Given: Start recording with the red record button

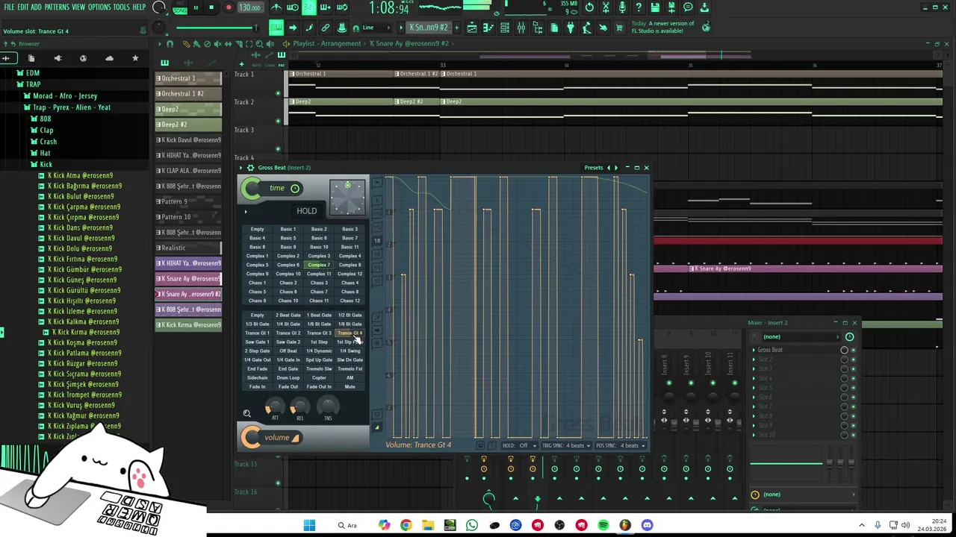Looking at the screenshot, I should click(x=229, y=7).
